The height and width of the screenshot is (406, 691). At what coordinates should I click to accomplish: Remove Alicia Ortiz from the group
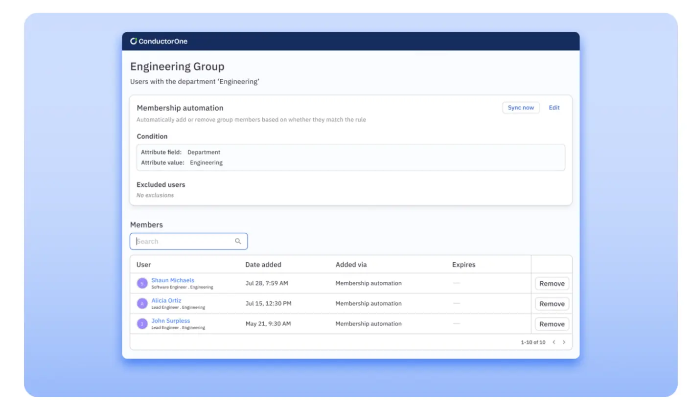point(552,304)
